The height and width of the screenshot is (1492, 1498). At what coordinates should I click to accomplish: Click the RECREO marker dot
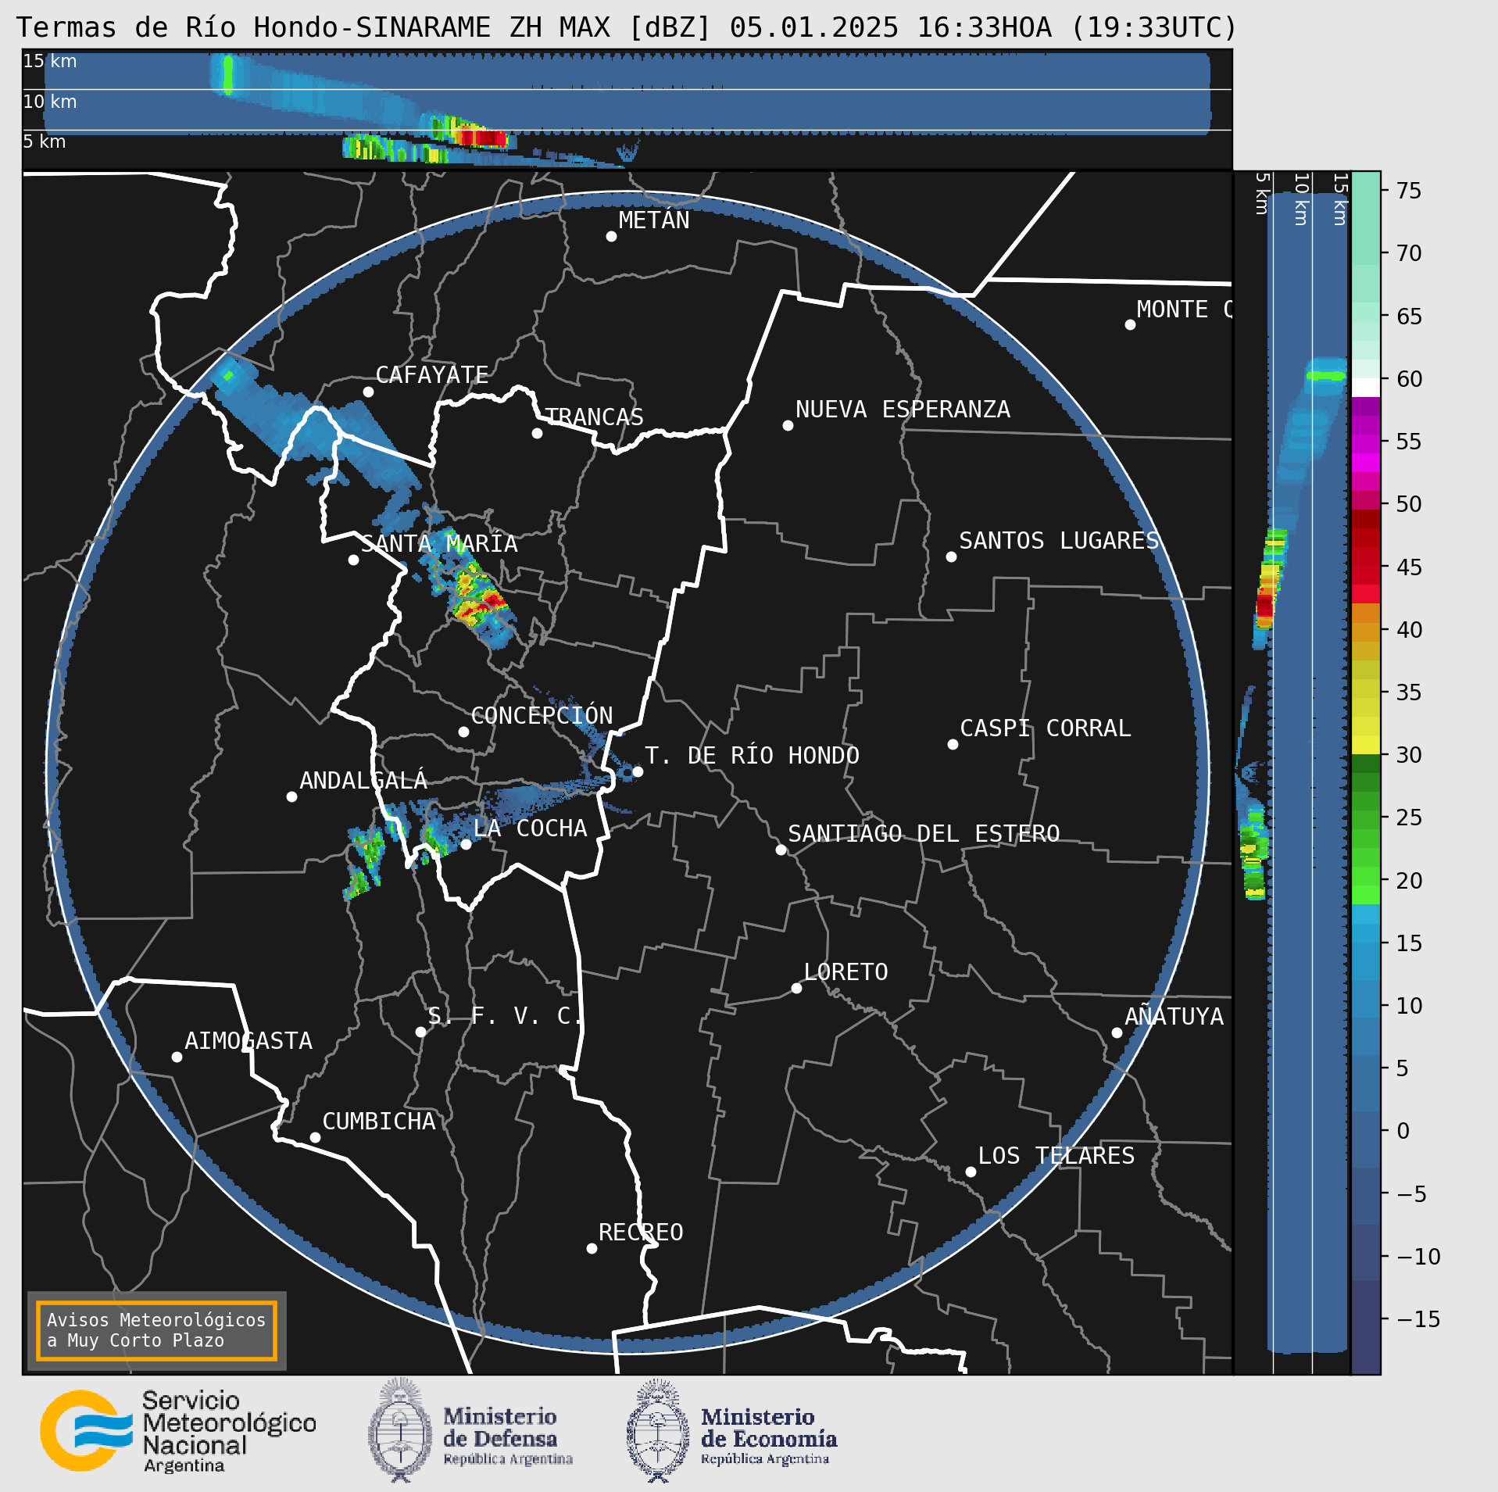coord(592,1248)
